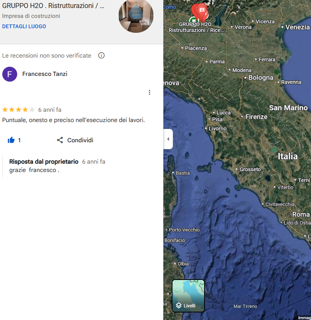
Task: Select the San Marino label on the map
Action: pos(288,108)
